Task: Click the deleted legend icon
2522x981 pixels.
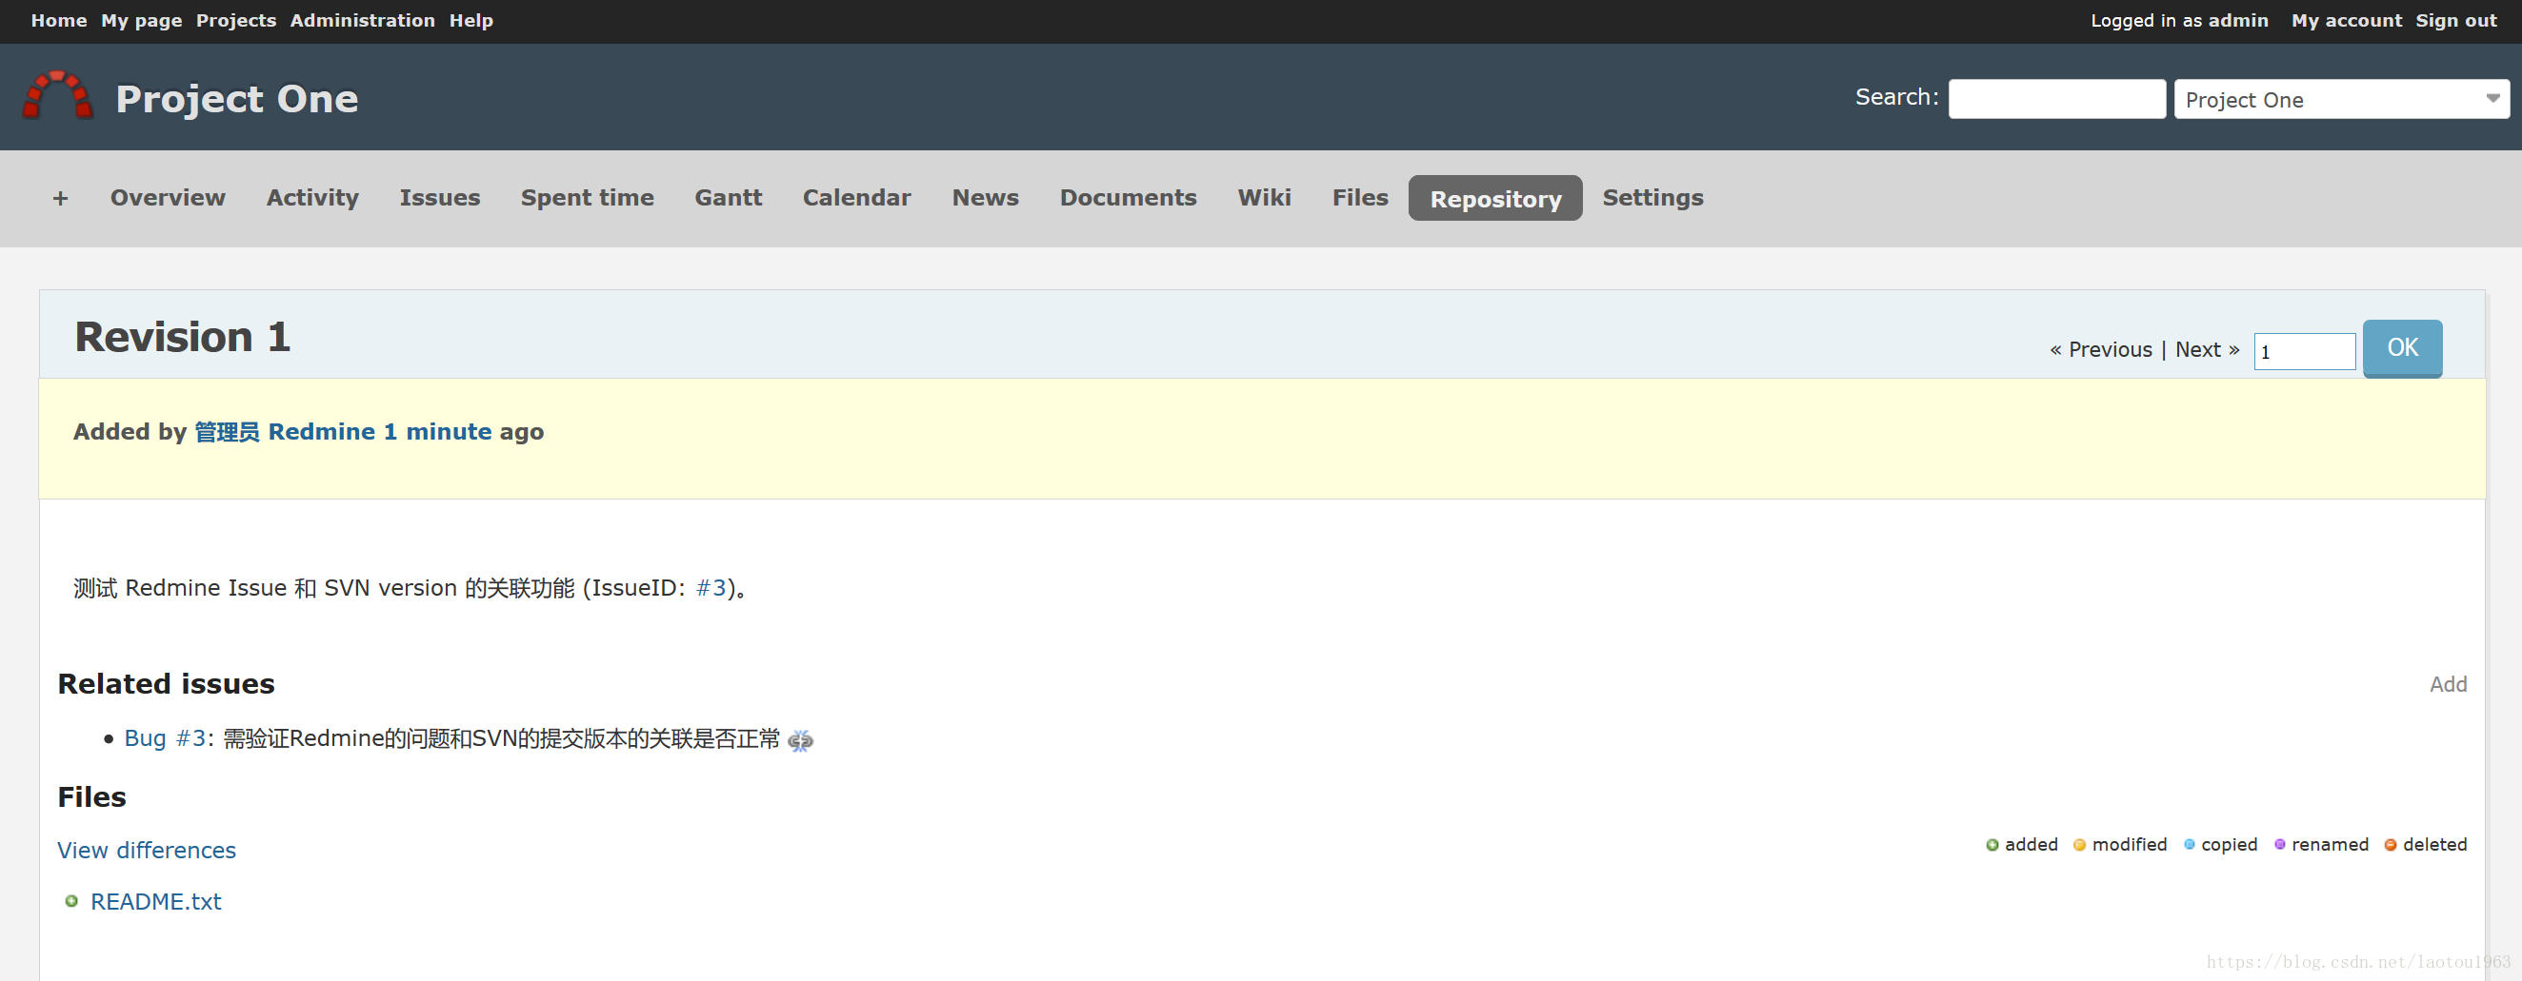Action: pos(2390,845)
